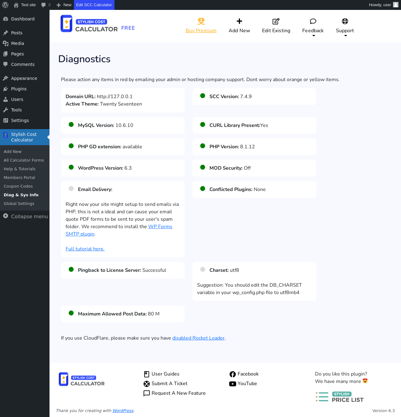
Task: Open the user avatar in admin bar
Action: (x=396, y=5)
